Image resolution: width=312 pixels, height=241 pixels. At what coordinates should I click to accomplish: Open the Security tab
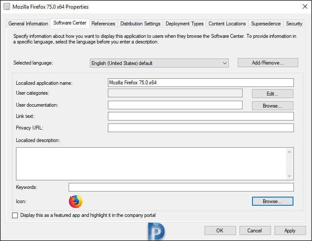[294, 24]
